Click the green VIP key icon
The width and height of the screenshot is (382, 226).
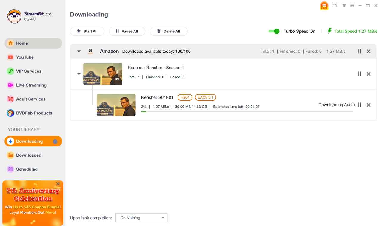tap(10, 71)
